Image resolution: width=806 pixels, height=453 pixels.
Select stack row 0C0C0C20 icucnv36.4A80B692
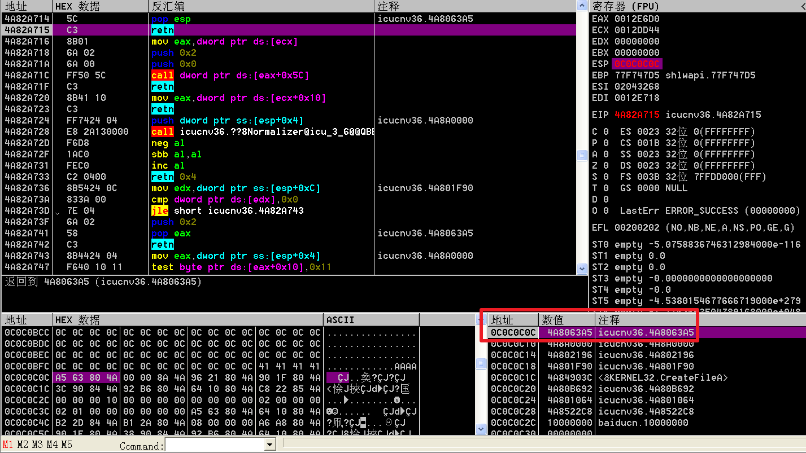(647, 389)
